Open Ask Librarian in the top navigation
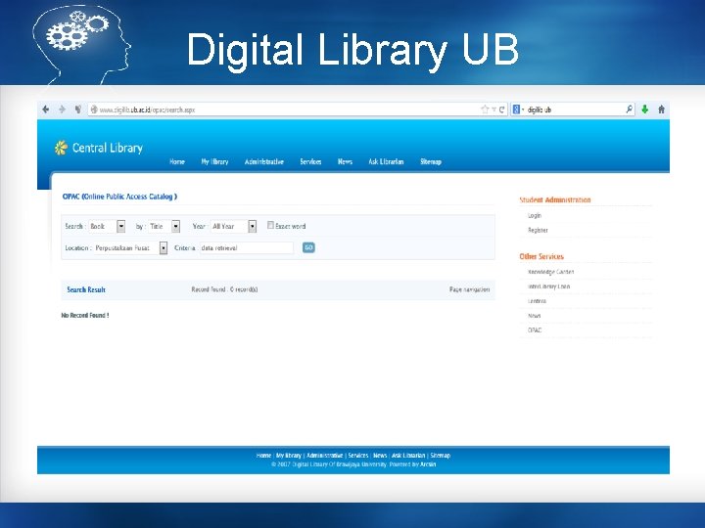 [x=386, y=161]
